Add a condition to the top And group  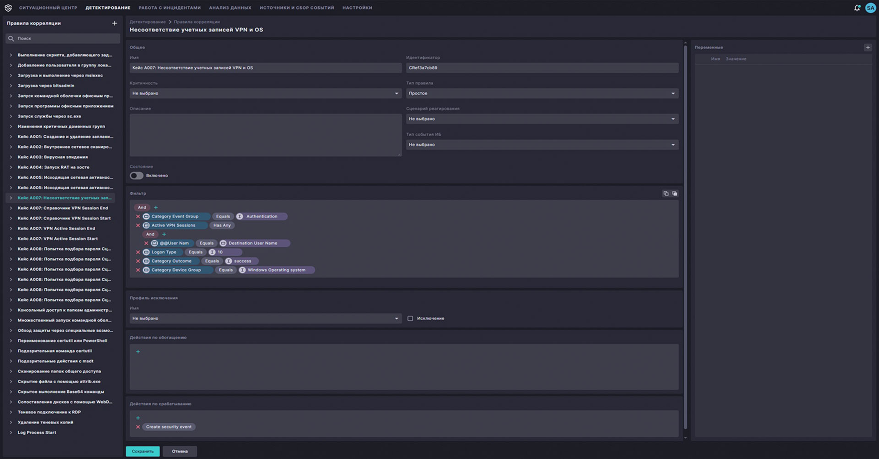(156, 208)
